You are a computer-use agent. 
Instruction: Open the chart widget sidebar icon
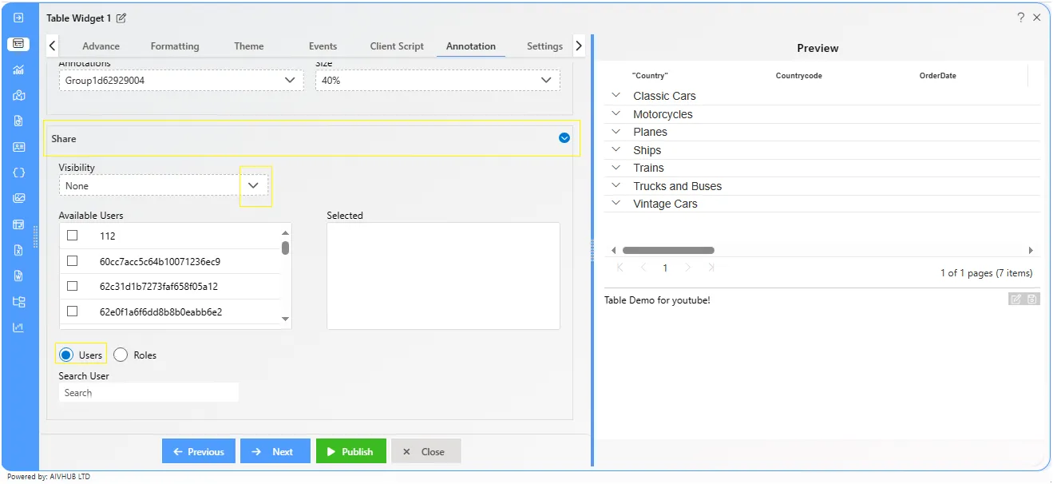tap(19, 69)
